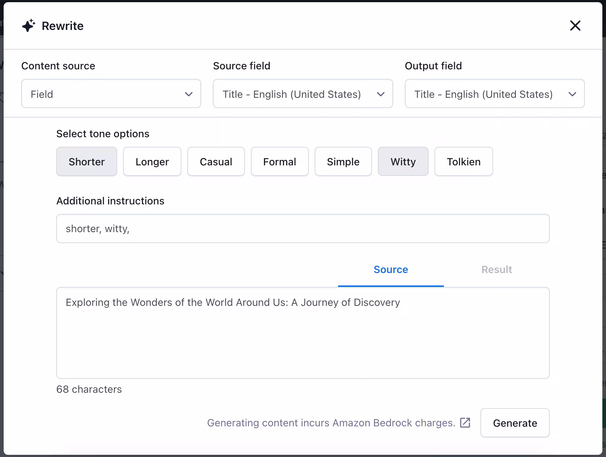Toggle the Shorter tone option

pyautogui.click(x=87, y=161)
